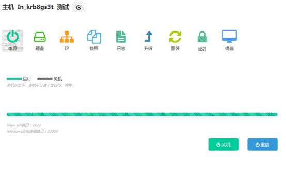Click the host title ln_krb8gs3t text
286x190 pixels.
36,7
